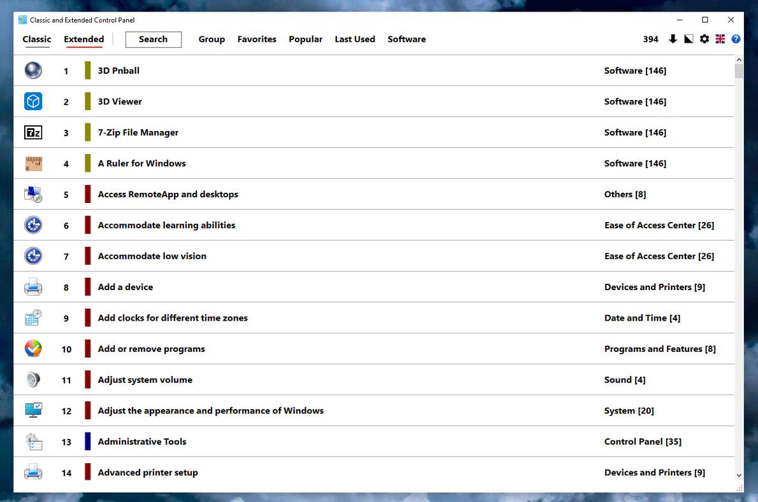Click Software [146] on the 3D Viewer row
Image resolution: width=758 pixels, height=502 pixels.
635,101
